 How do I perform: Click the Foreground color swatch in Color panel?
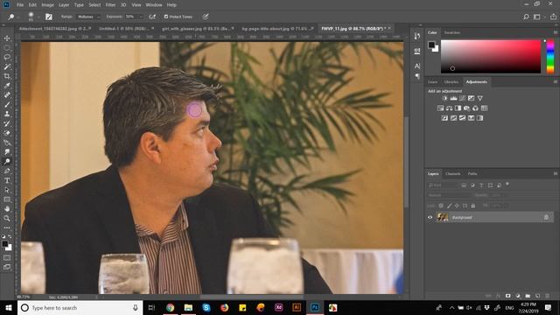[431, 45]
